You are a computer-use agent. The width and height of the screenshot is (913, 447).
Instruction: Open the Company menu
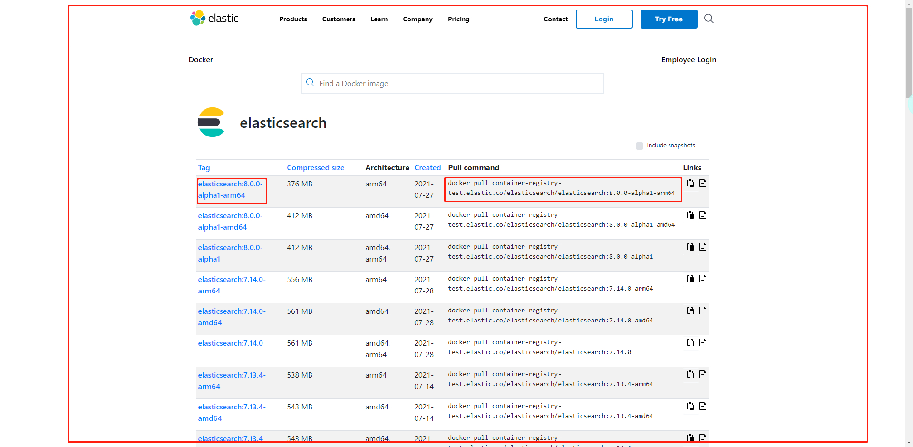(x=418, y=19)
